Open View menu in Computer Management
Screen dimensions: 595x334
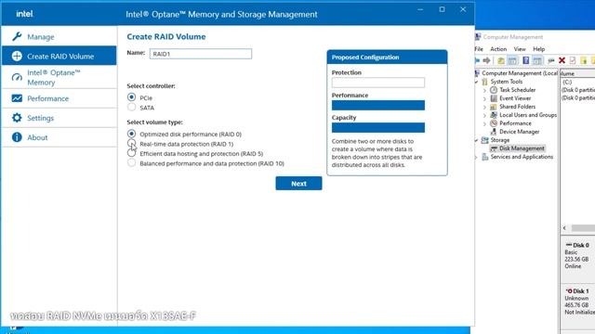[x=520, y=49]
